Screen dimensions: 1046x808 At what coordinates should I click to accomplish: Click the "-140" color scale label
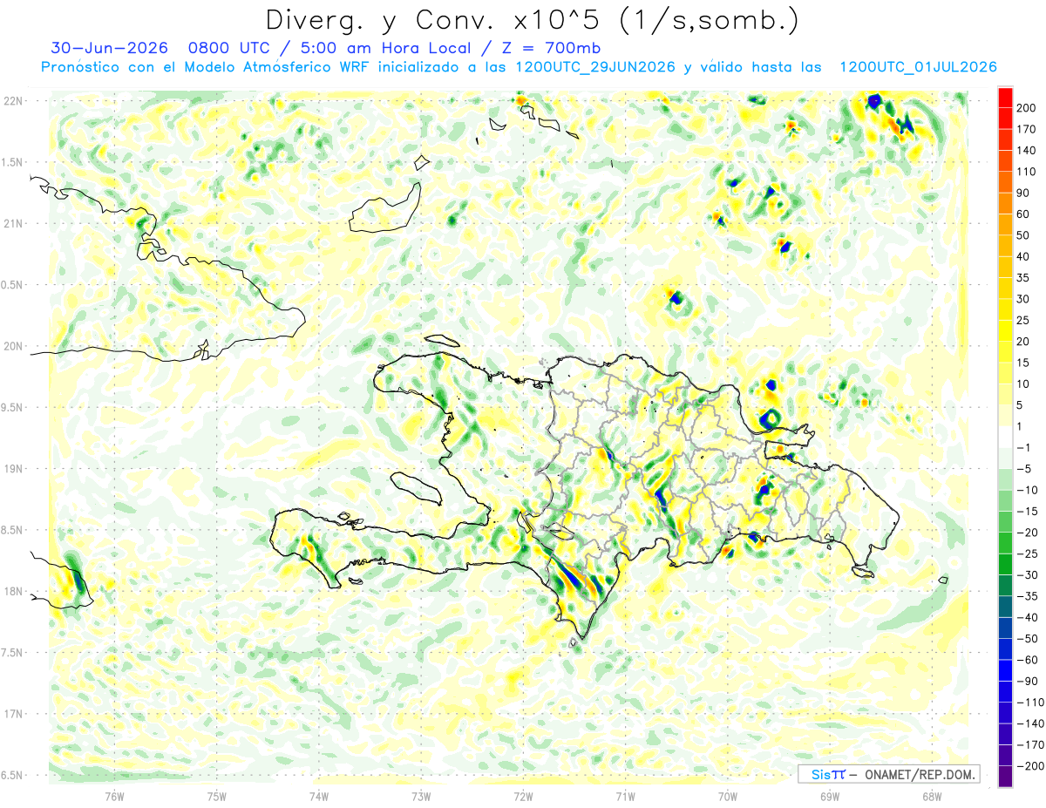tap(1032, 723)
